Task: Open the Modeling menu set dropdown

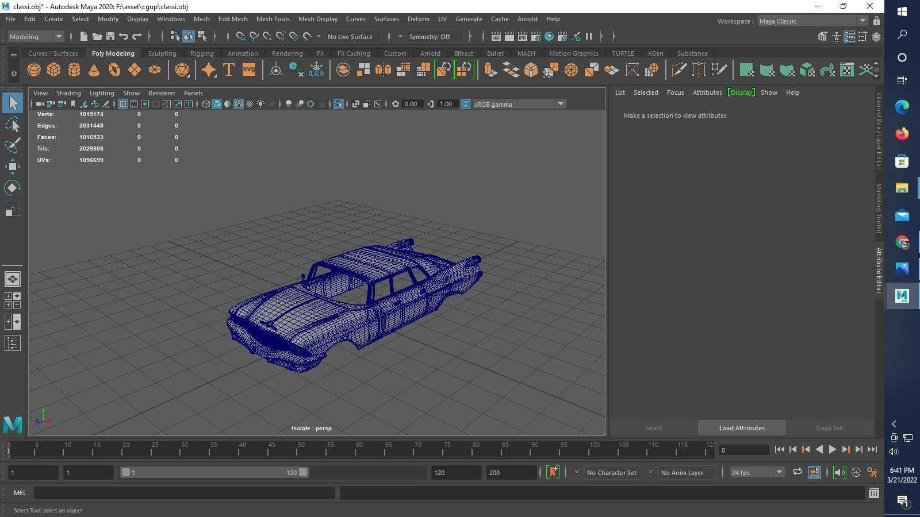Action: coord(36,36)
